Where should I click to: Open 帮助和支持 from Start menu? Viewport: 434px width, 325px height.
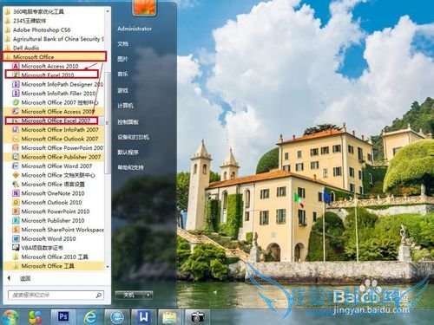(x=130, y=167)
